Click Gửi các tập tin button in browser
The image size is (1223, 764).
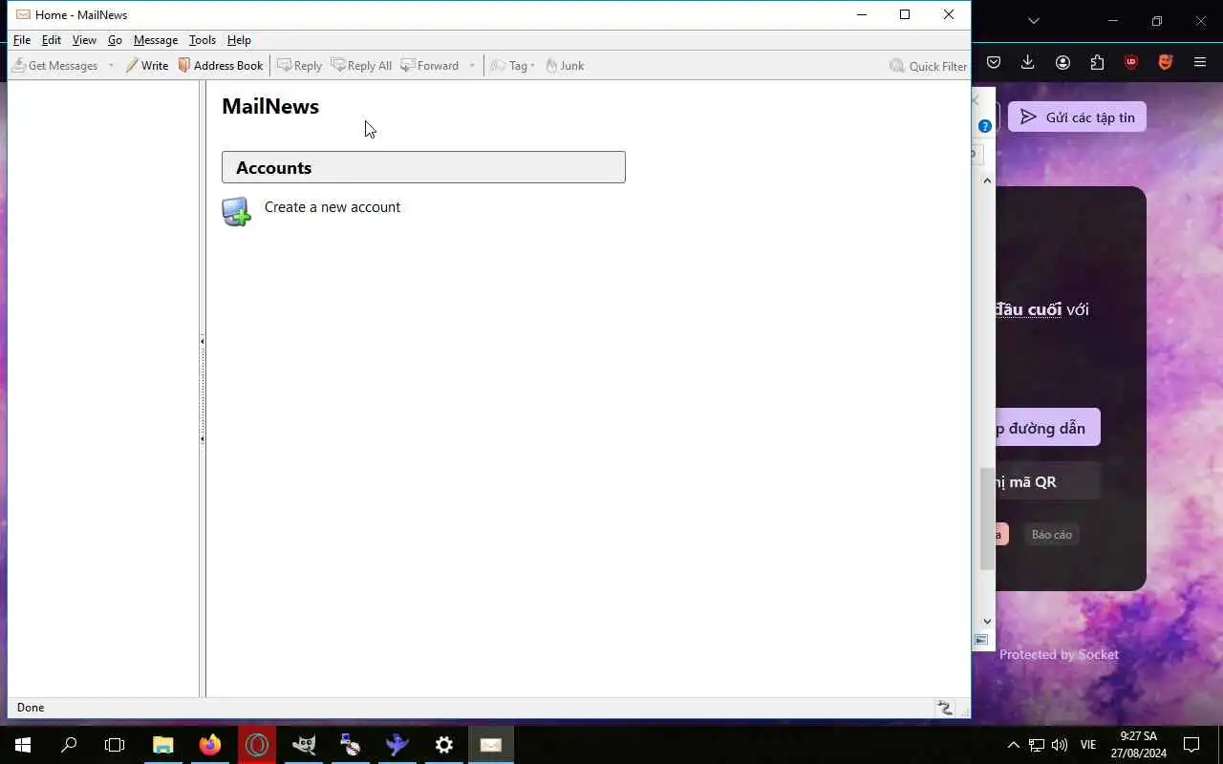coord(1077,117)
